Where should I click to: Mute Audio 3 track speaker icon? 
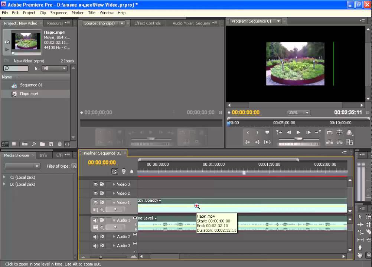[95, 246]
